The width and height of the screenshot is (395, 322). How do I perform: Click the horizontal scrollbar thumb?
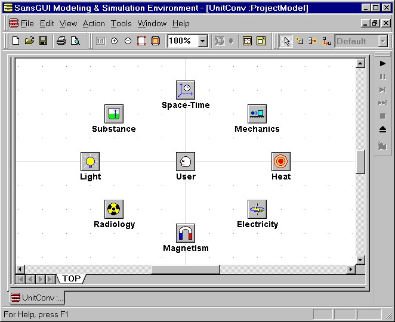tap(185, 270)
